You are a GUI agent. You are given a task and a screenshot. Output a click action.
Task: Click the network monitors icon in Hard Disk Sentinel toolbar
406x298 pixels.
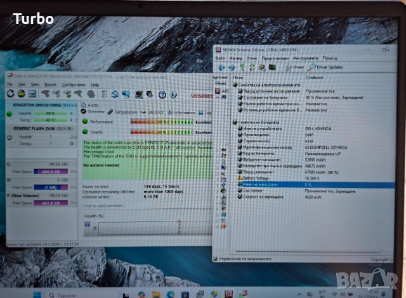[x=126, y=94]
